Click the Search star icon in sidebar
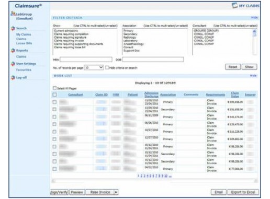The height and width of the screenshot is (199, 270). click(x=13, y=28)
